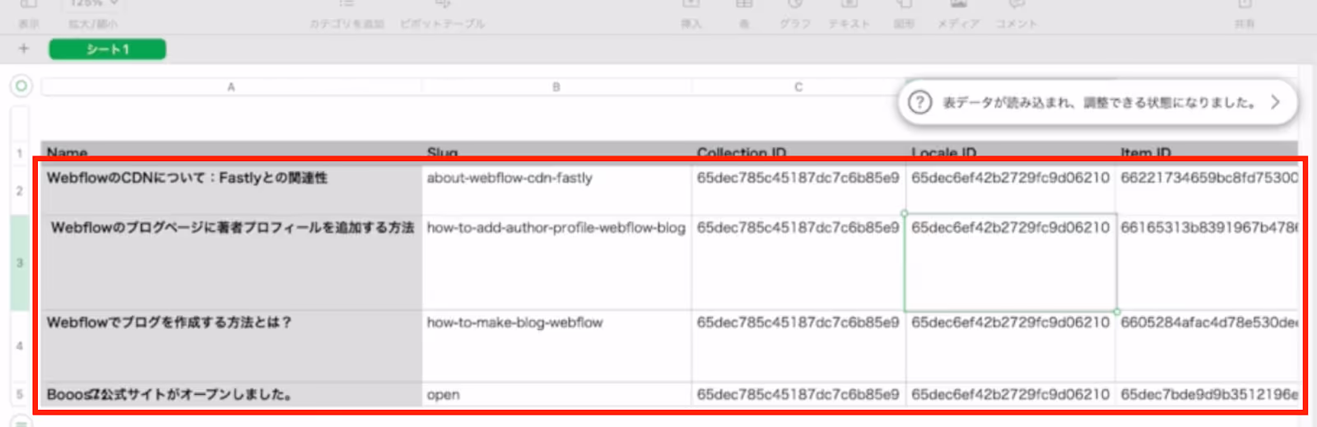This screenshot has width=1317, height=427.
Task: Open the 挿入 insert menu
Action: [691, 15]
